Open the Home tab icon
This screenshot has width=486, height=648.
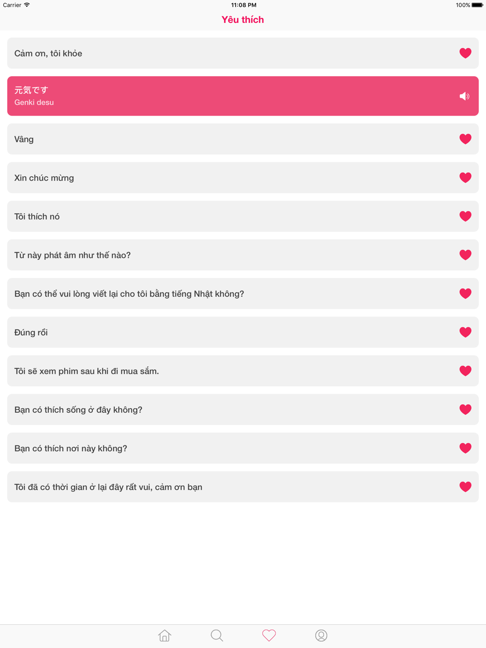165,635
